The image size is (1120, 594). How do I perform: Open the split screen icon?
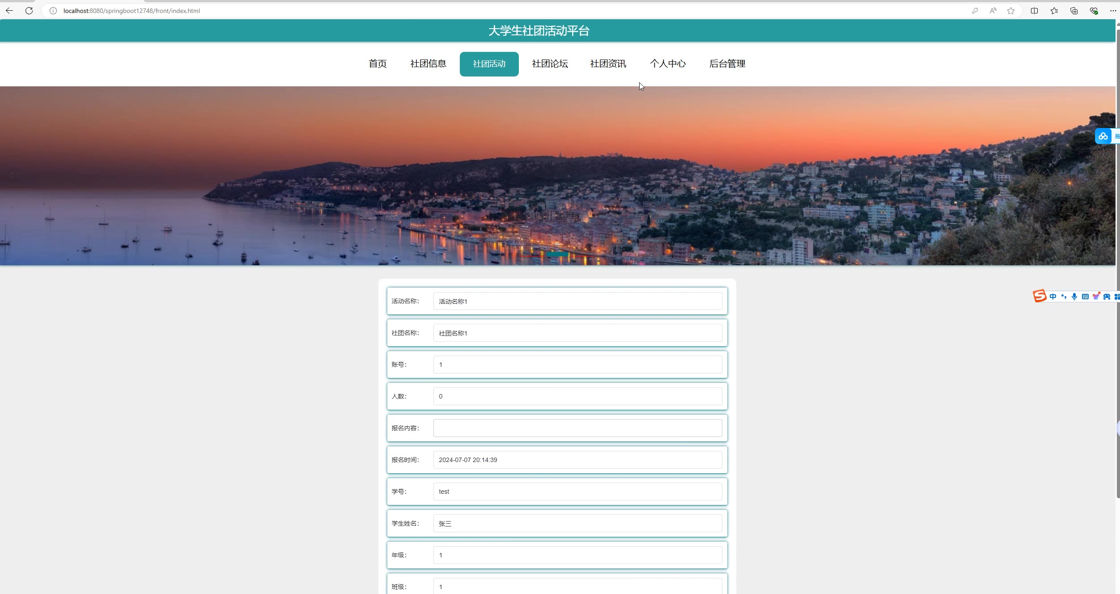click(x=1034, y=11)
